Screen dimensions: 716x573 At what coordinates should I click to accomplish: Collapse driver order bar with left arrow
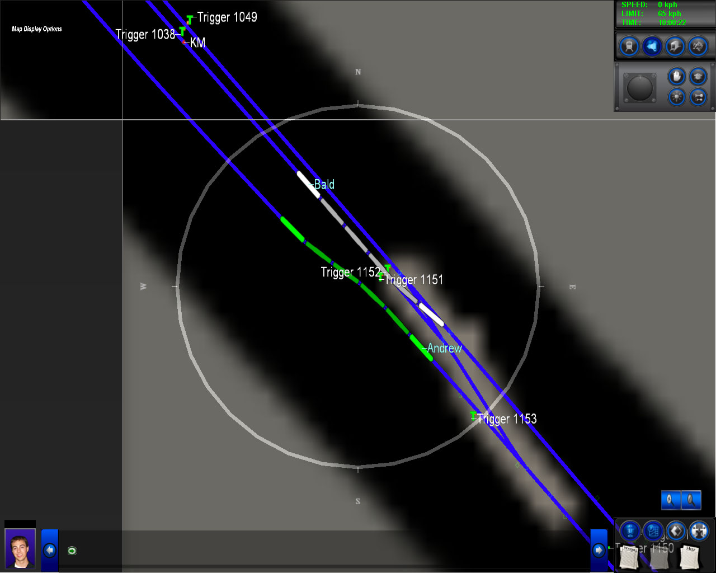pyautogui.click(x=50, y=551)
